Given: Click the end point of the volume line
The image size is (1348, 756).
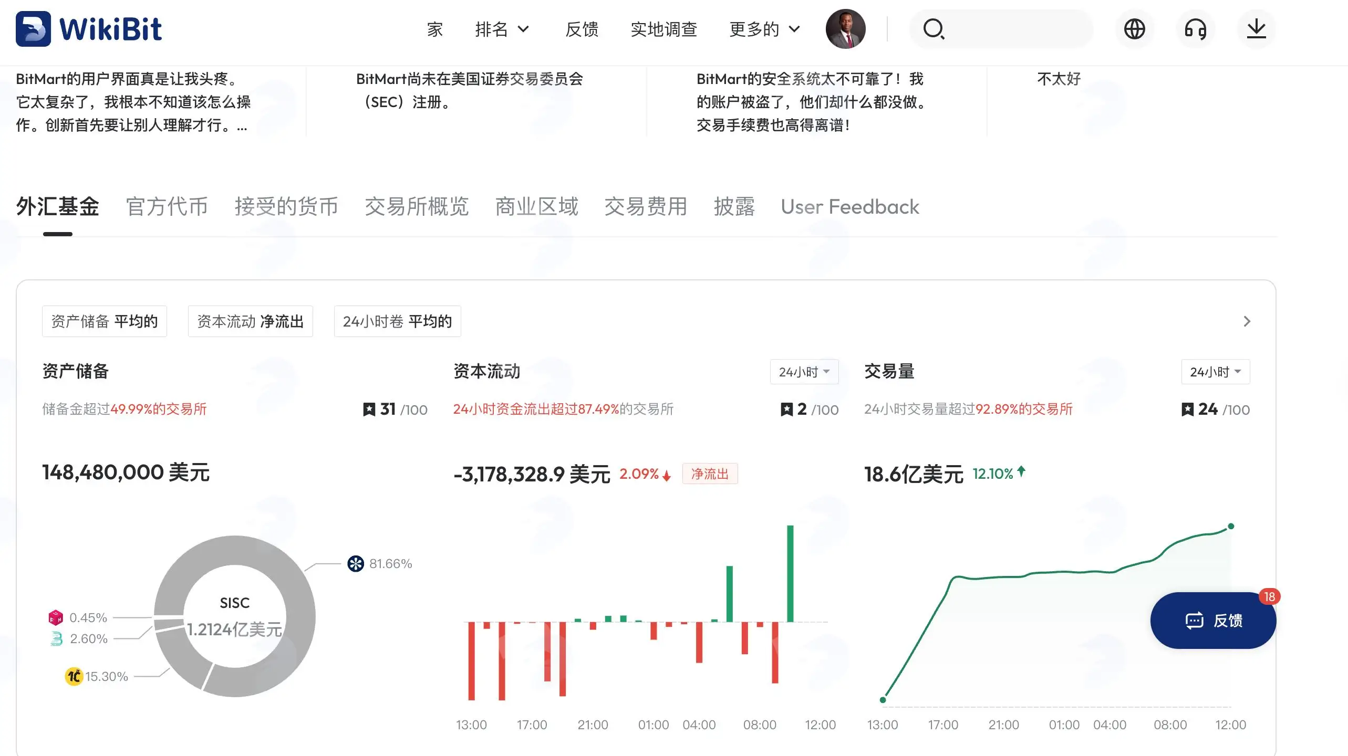Looking at the screenshot, I should click(1231, 526).
